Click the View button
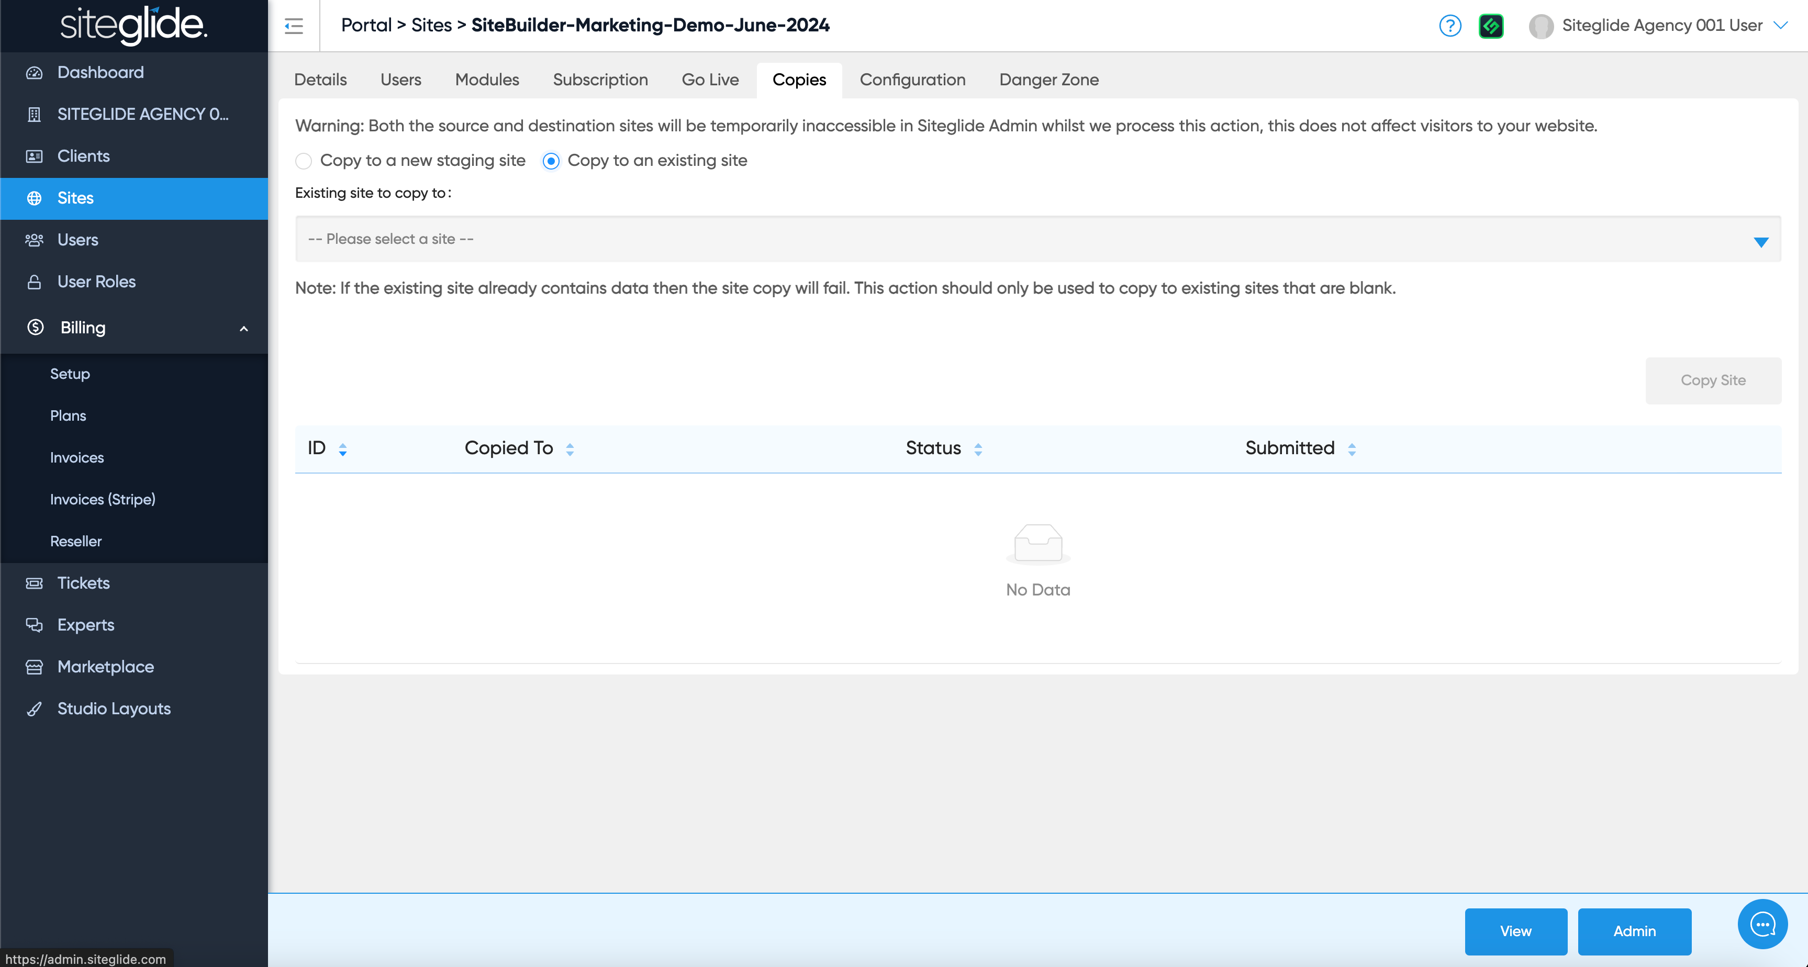Image resolution: width=1808 pixels, height=967 pixels. (1515, 931)
